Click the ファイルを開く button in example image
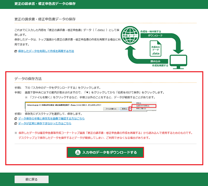This screenshot has width=208, height=186. [x=111, y=109]
